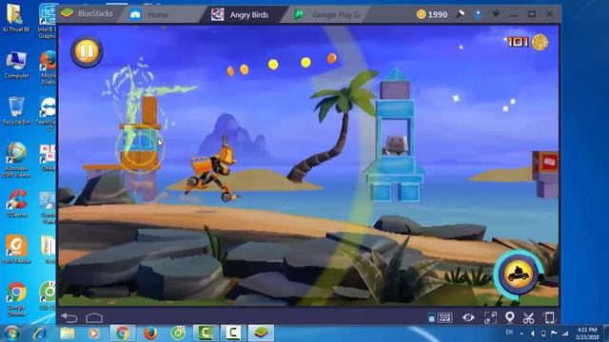Screen dimensions: 609x342
Task: Open Windows Explorer folder in the taskbar
Action: (68, 333)
